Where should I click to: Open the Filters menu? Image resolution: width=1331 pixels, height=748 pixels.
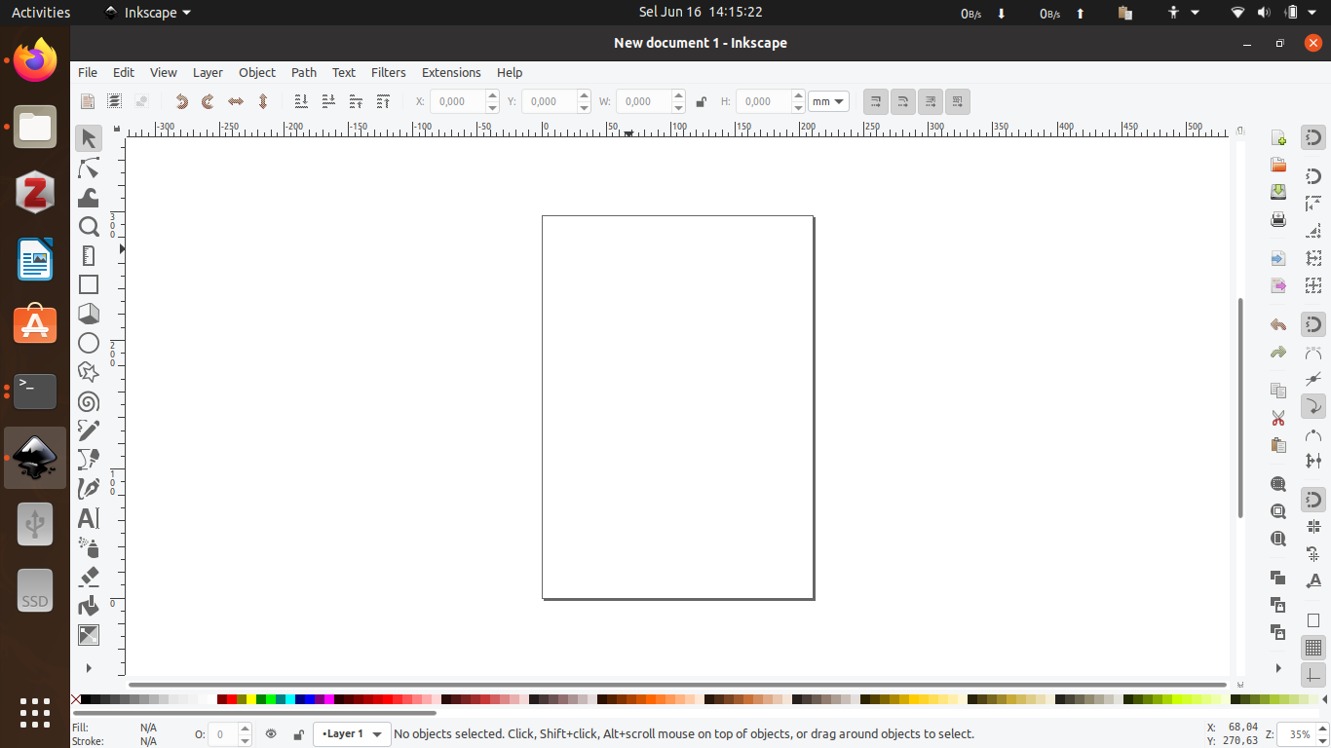pyautogui.click(x=388, y=72)
